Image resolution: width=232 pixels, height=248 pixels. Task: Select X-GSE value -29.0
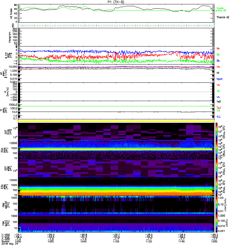pyautogui.click(x=50, y=235)
